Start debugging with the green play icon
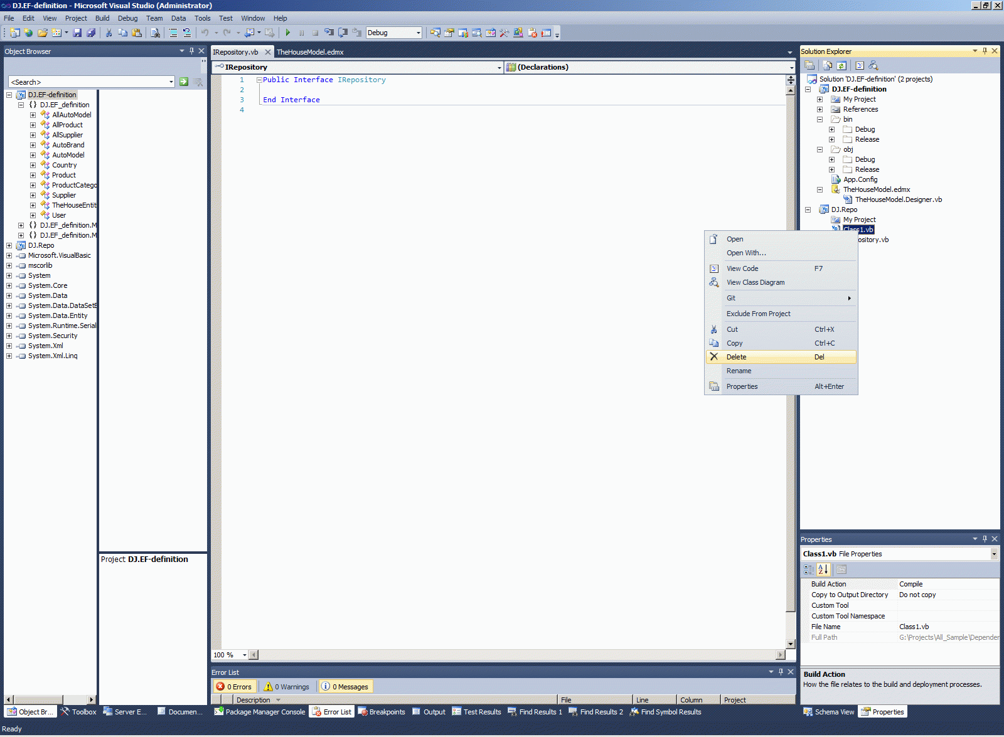 287,33
